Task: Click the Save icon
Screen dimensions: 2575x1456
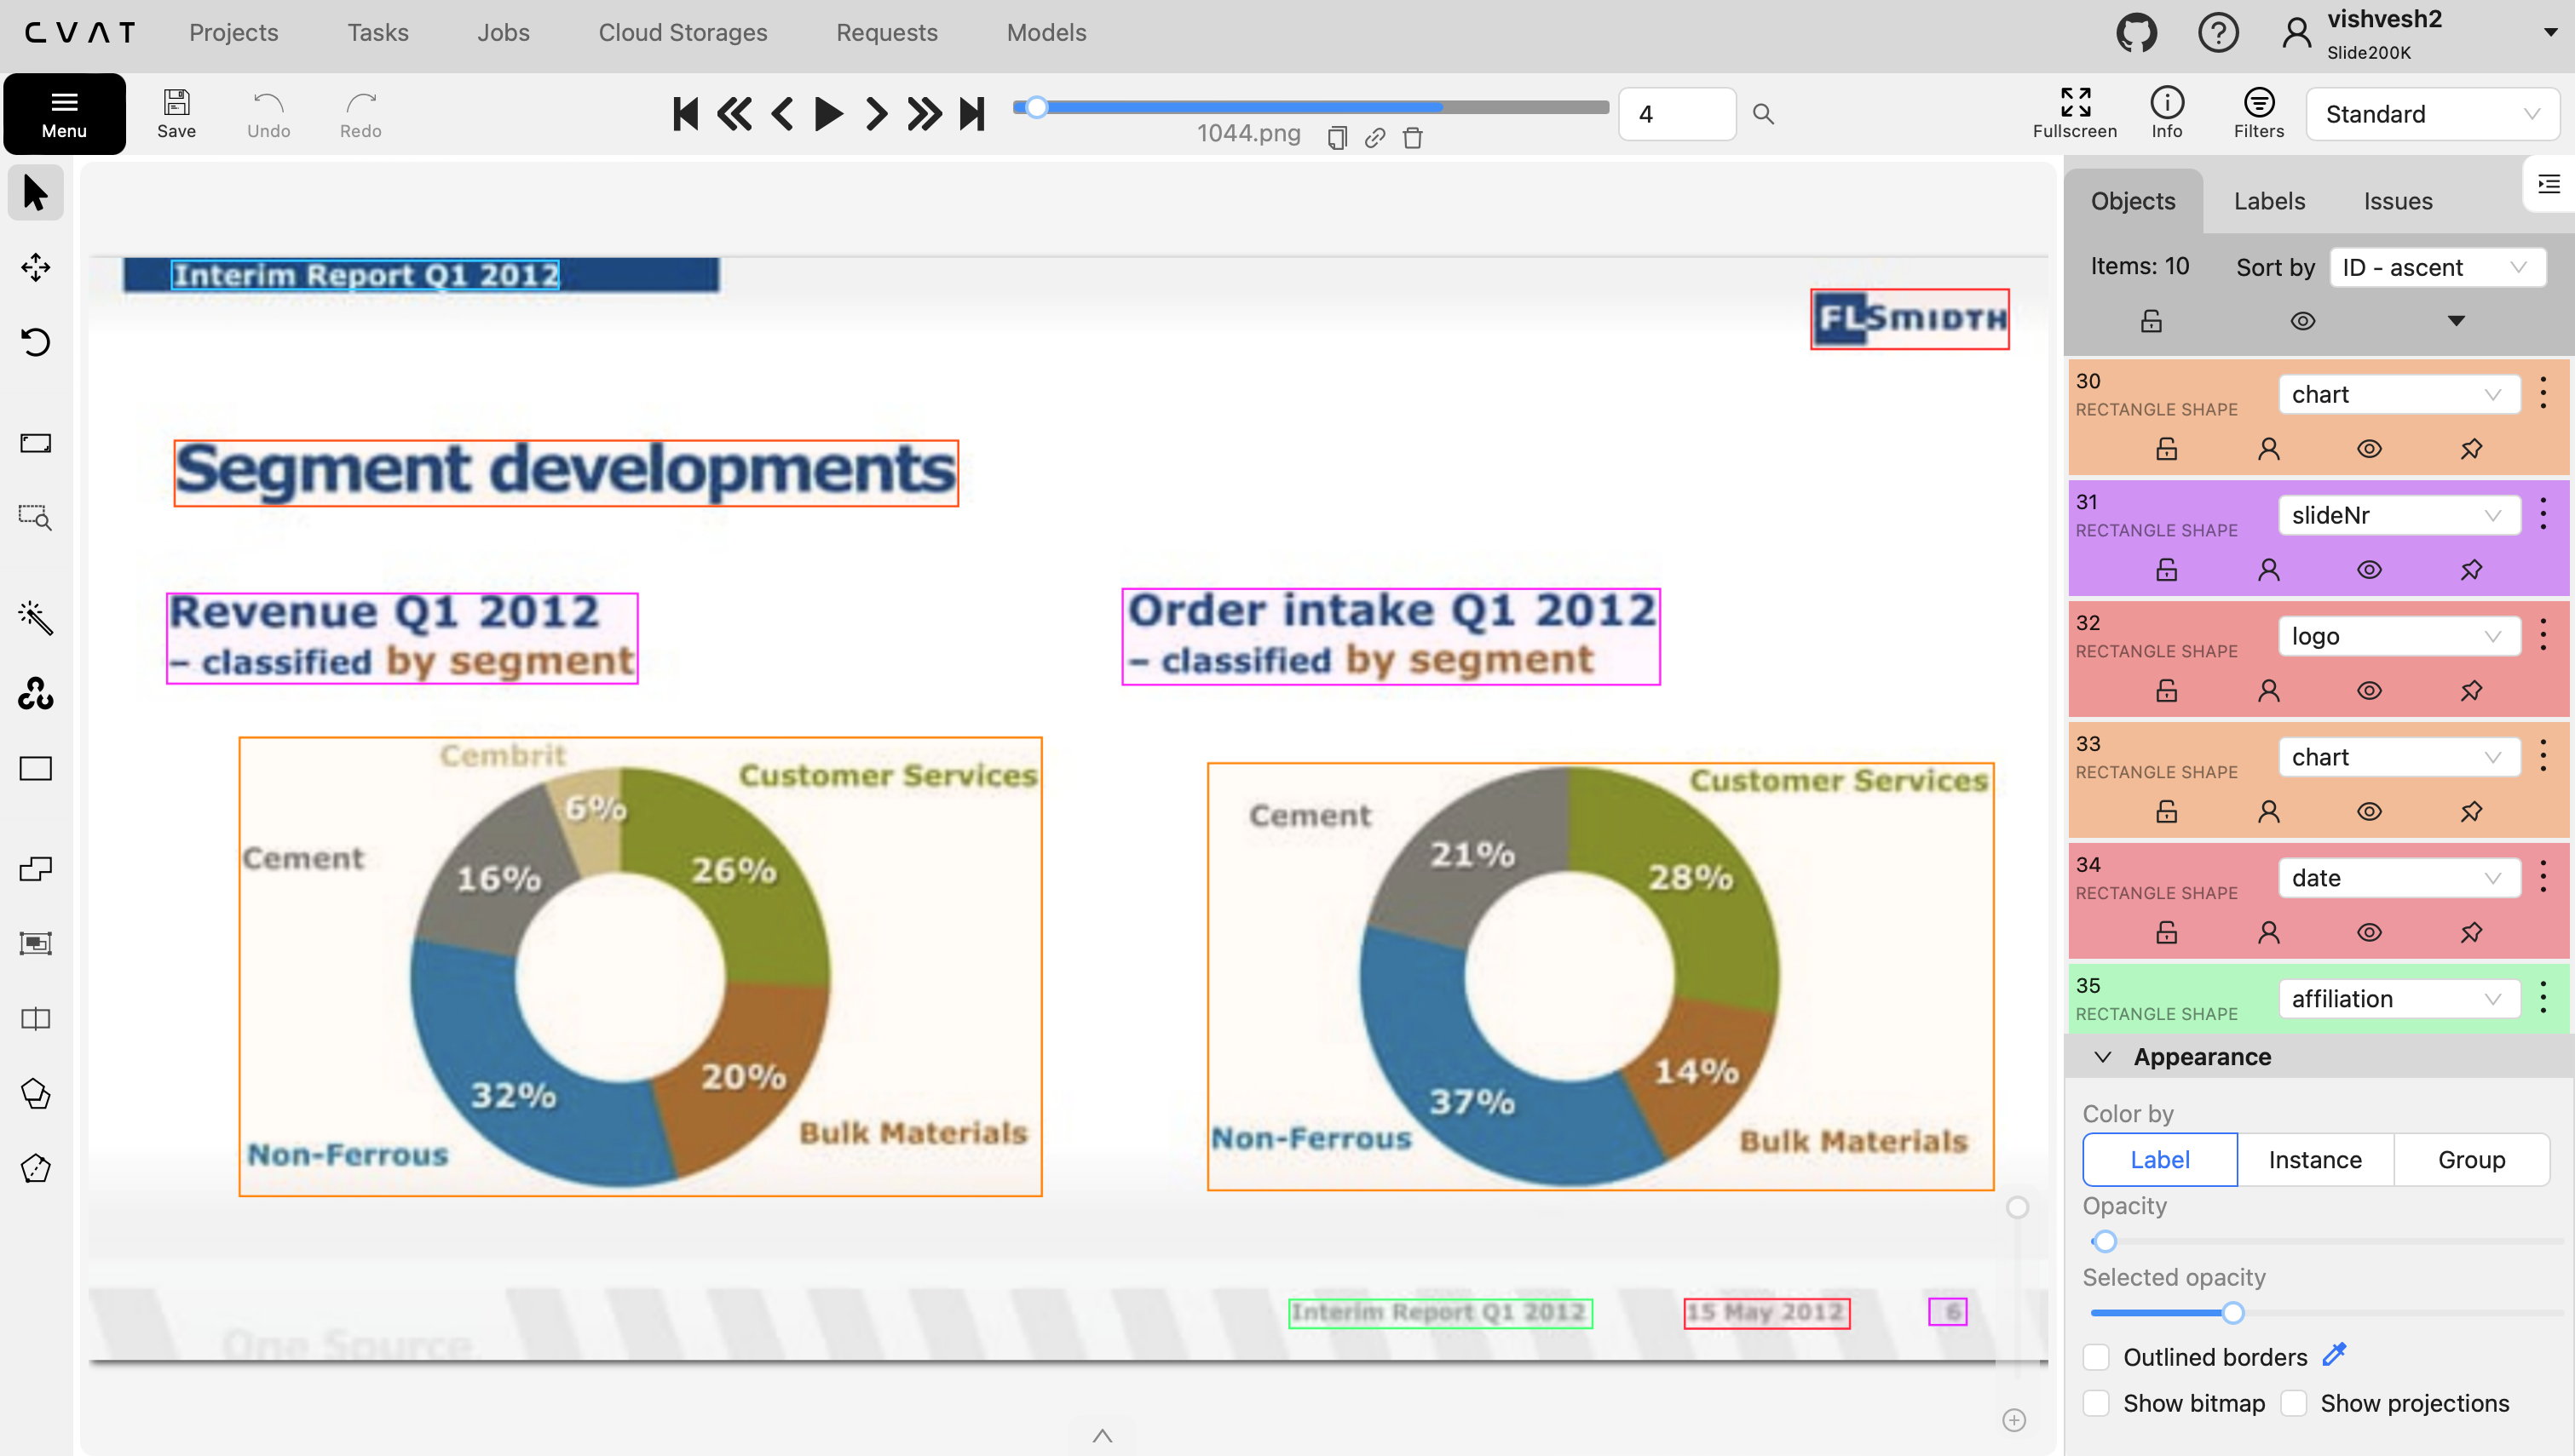Action: pos(176,113)
